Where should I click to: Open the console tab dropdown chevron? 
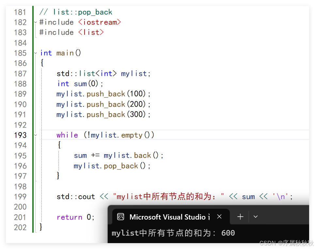coord(256,217)
